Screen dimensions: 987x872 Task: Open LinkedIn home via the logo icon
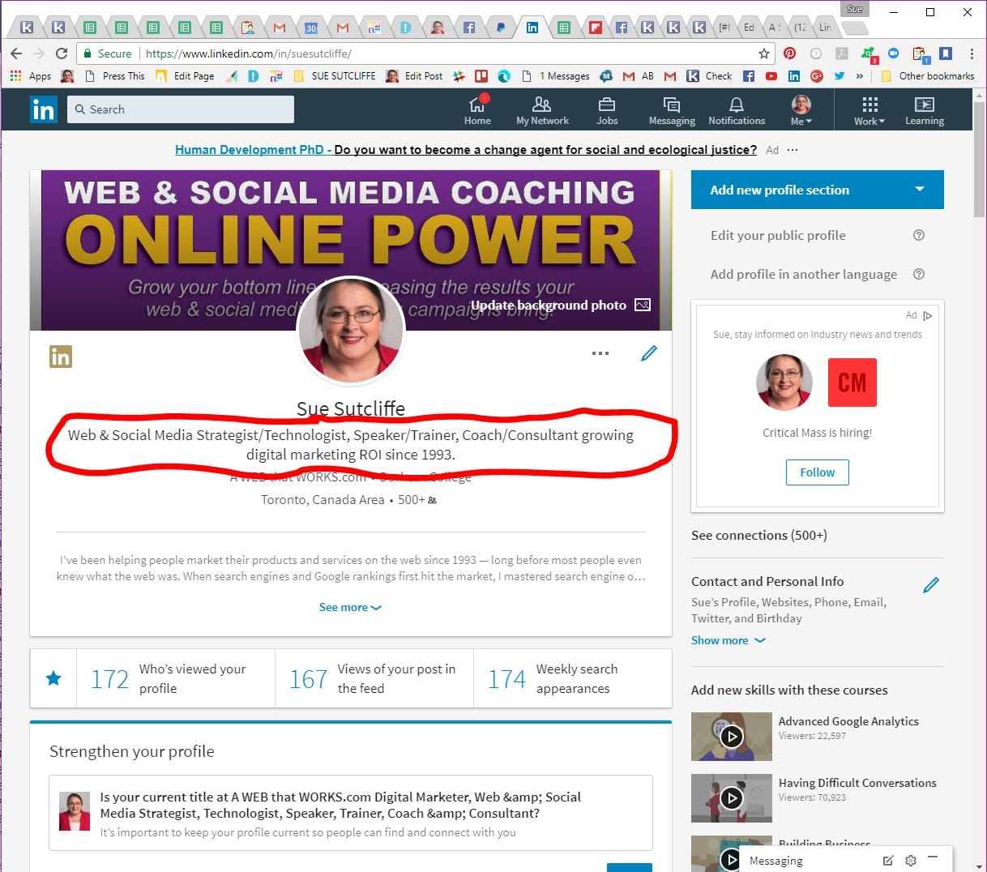coord(43,109)
